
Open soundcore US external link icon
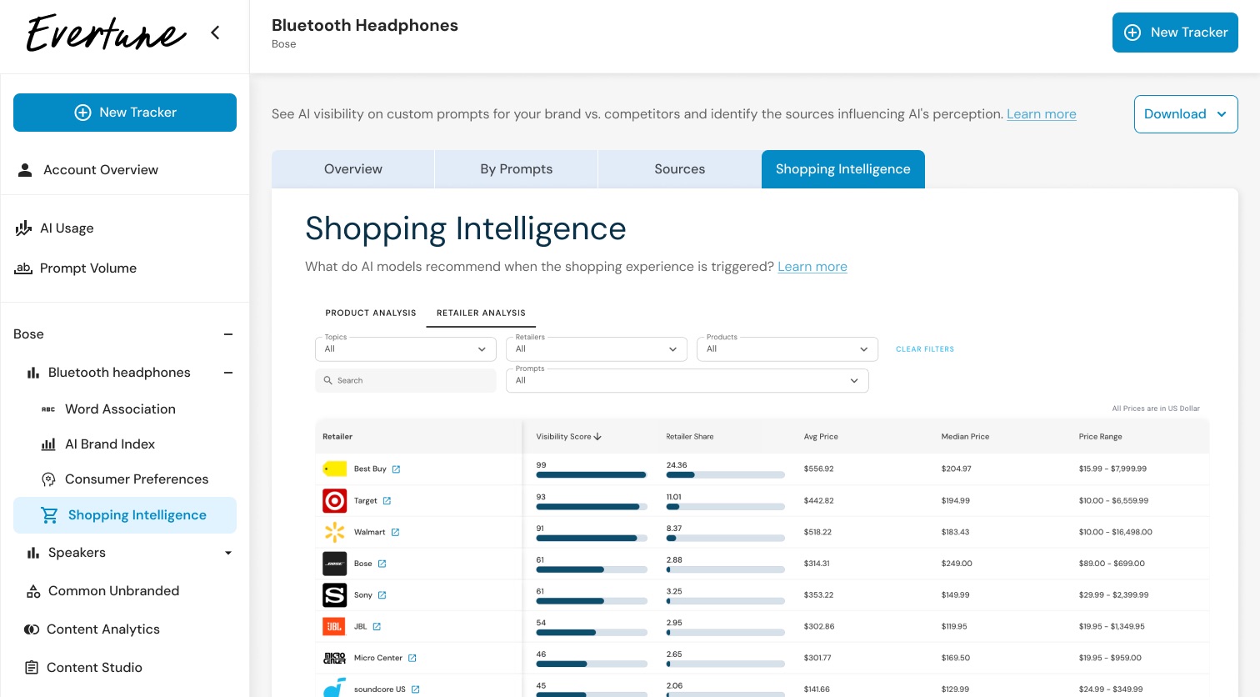[415, 689]
